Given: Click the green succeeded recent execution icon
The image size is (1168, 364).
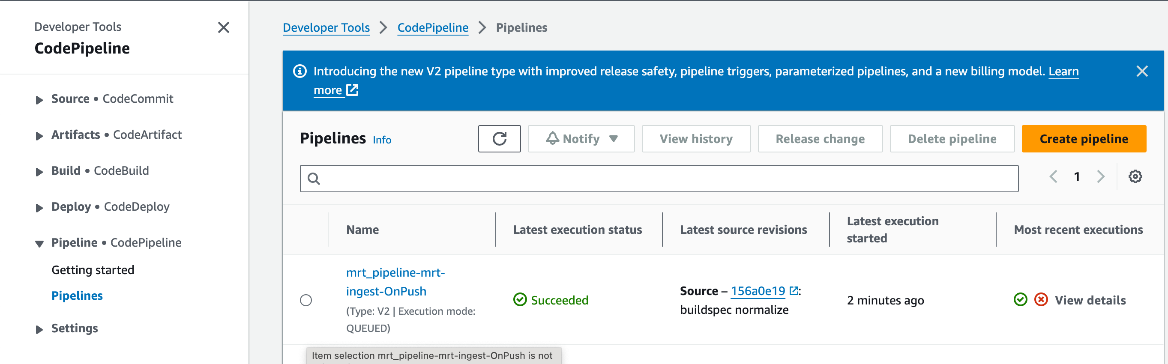Looking at the screenshot, I should coord(1020,300).
